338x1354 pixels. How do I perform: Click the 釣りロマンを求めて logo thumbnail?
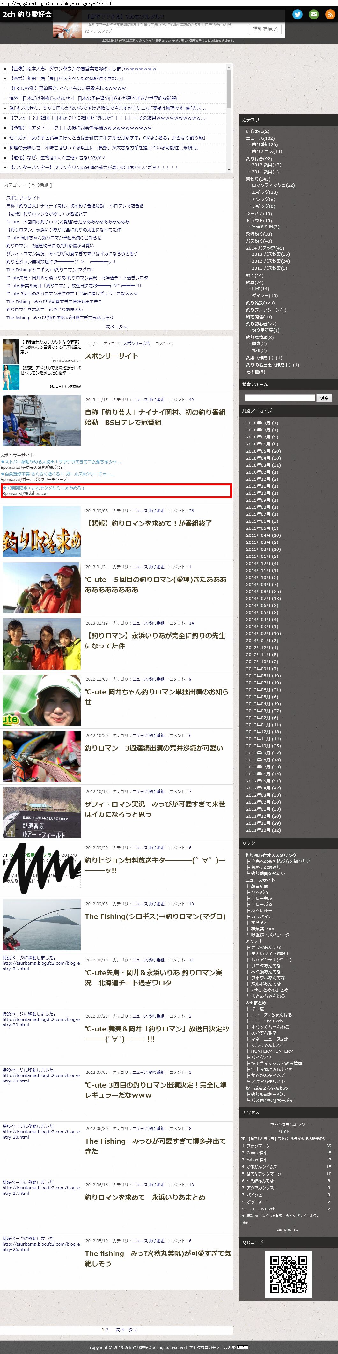(x=41, y=531)
